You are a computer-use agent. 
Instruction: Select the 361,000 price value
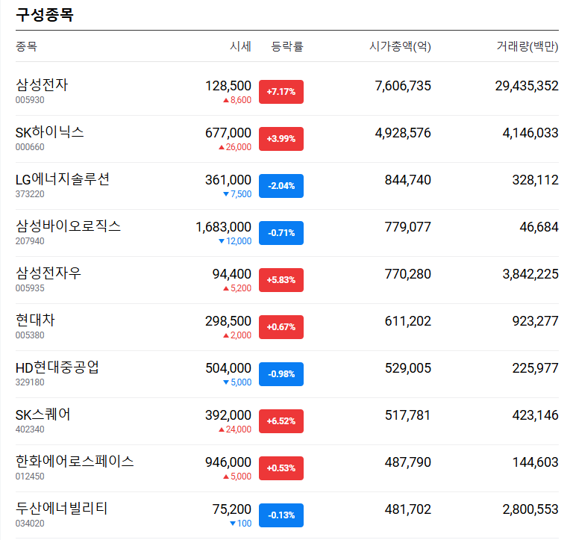coord(228,180)
